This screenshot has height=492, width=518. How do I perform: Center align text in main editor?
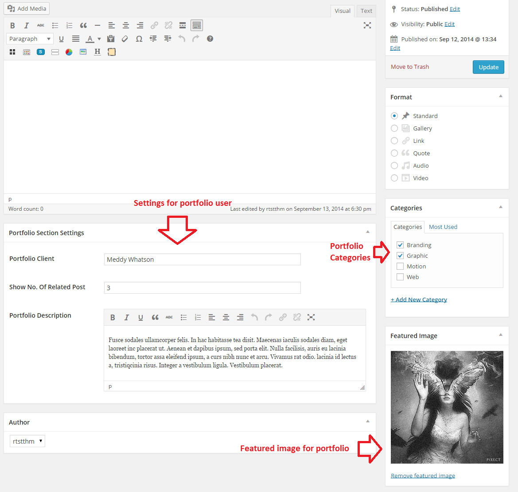(126, 25)
